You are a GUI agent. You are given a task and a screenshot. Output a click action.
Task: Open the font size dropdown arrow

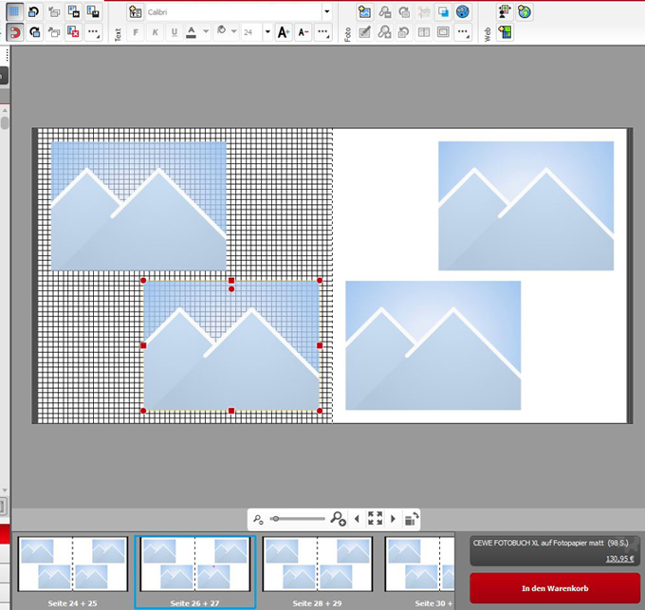267,32
